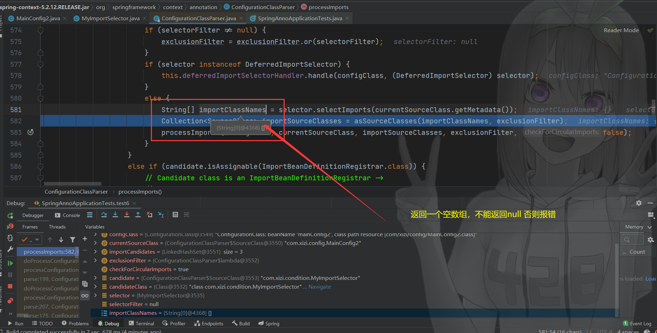Switch to MyImportSelector.java tab
Image resolution: width=657 pixels, height=333 pixels.
110,18
